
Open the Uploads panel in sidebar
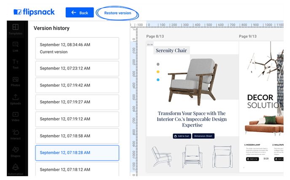(16, 99)
